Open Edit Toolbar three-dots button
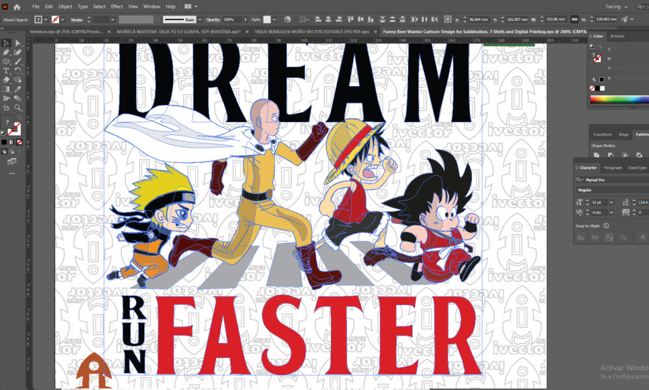The image size is (649, 390). [x=12, y=173]
